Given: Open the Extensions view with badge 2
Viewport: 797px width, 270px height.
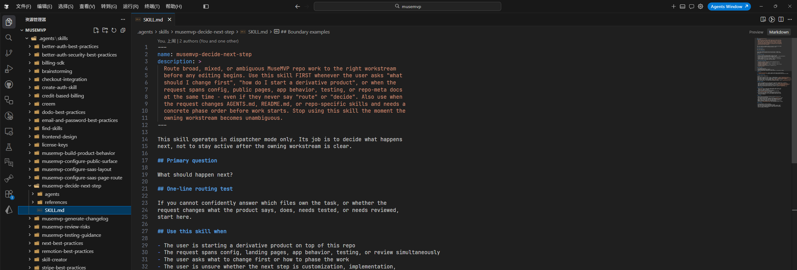Looking at the screenshot, I should point(9,194).
